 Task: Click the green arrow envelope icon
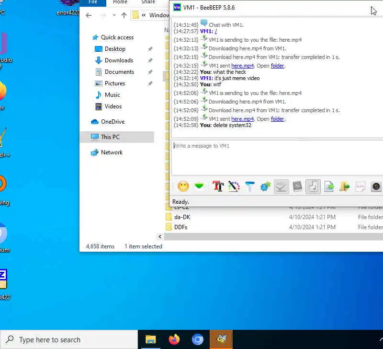(199, 186)
